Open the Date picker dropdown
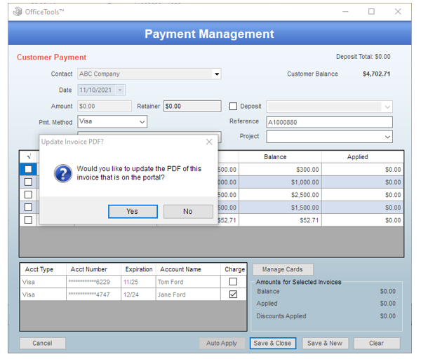421x359 pixels. (x=120, y=90)
